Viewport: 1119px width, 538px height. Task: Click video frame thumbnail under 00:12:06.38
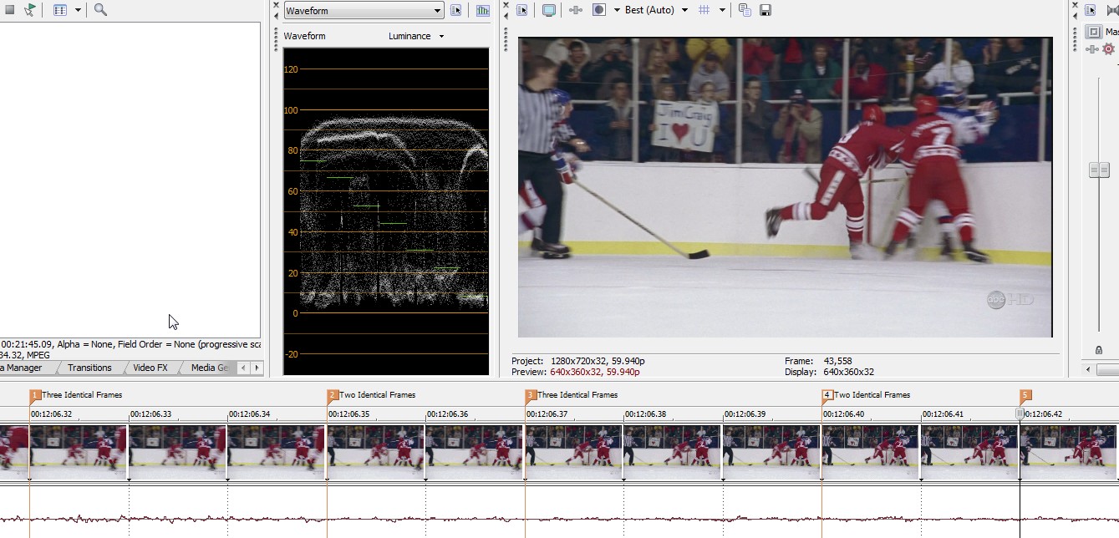click(x=673, y=452)
